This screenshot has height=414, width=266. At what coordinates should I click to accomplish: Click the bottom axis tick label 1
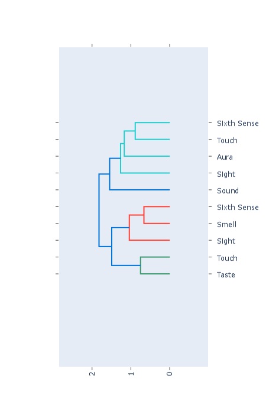pos(131,374)
